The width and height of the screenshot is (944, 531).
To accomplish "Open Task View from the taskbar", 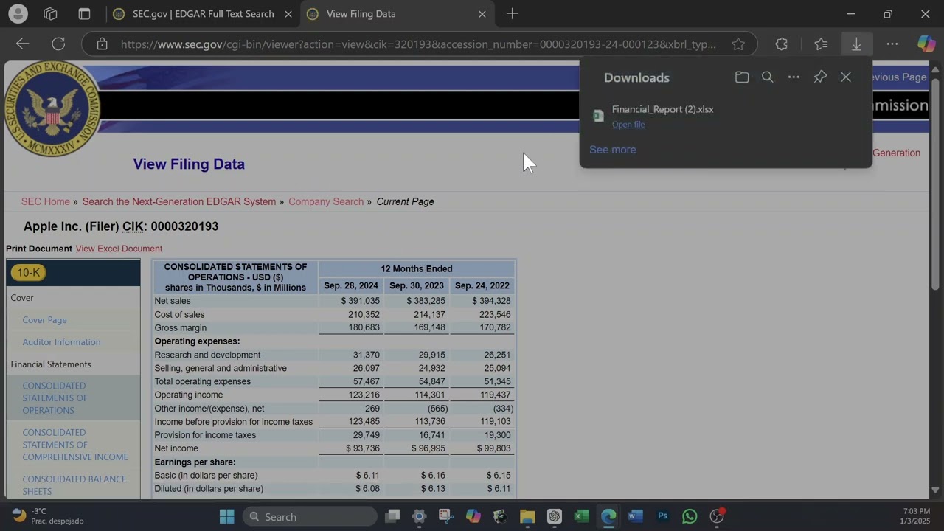I will 392,516.
